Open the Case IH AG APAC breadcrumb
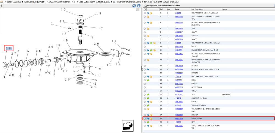 [x=14, y=2]
